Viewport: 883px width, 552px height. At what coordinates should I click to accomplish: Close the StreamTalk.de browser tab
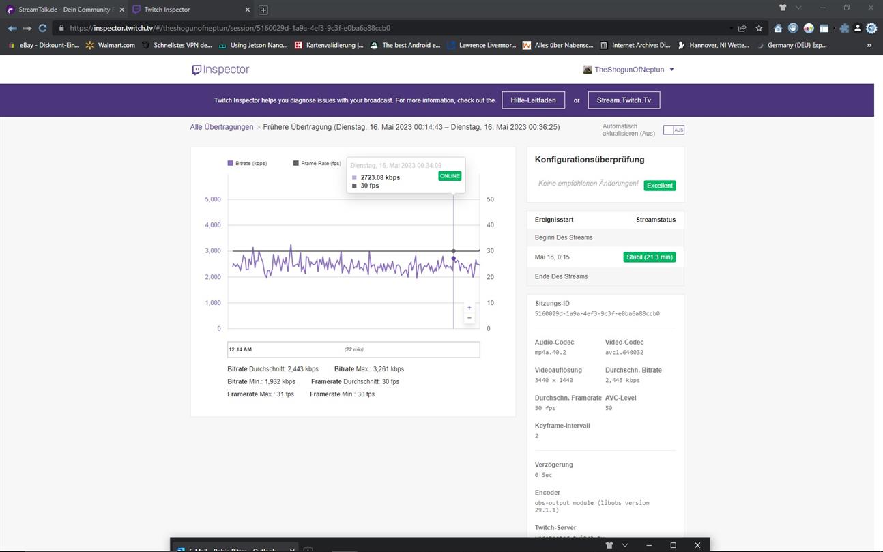coord(121,10)
